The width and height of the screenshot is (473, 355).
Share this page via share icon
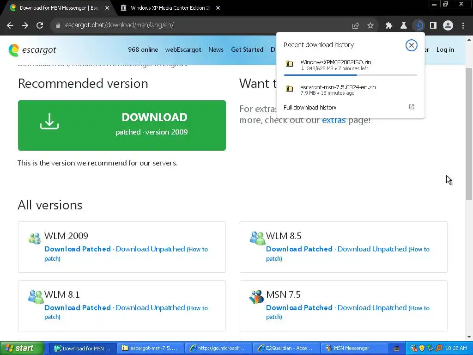[x=356, y=26]
